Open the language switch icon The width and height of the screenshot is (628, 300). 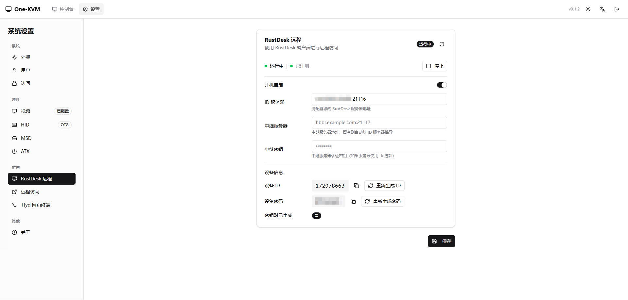click(x=602, y=9)
